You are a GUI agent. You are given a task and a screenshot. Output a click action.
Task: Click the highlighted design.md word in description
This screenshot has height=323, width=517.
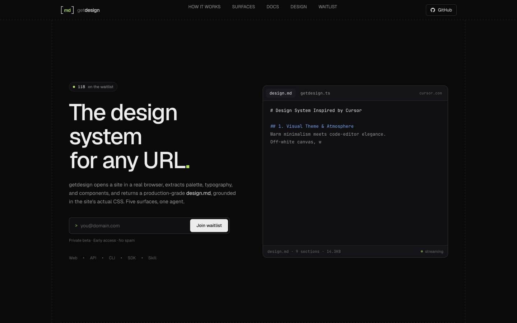point(198,193)
